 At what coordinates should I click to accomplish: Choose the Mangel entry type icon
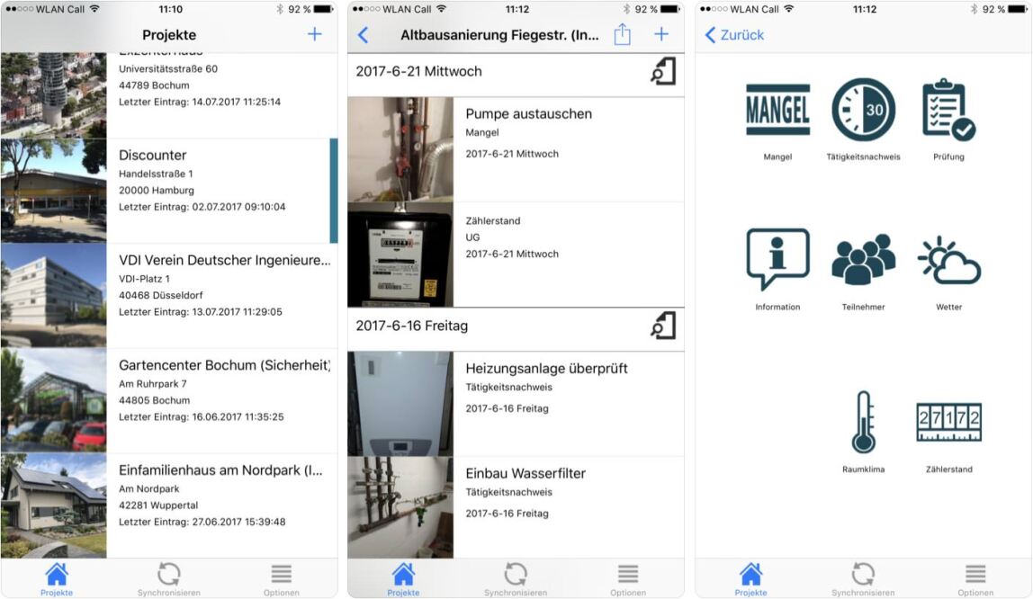tap(777, 110)
